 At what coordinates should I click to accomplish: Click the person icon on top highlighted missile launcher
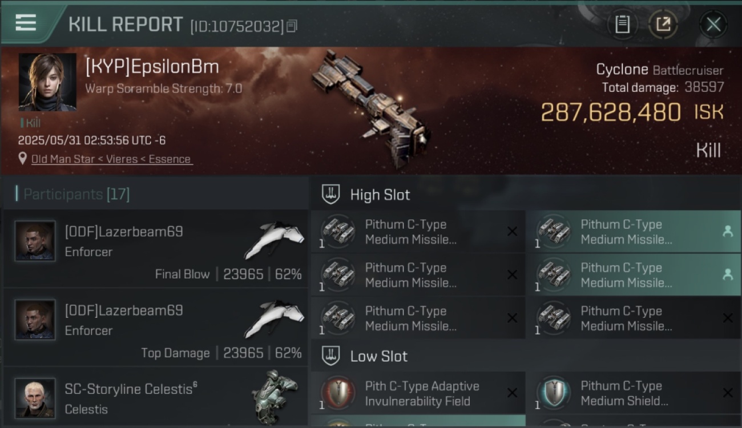click(x=728, y=231)
